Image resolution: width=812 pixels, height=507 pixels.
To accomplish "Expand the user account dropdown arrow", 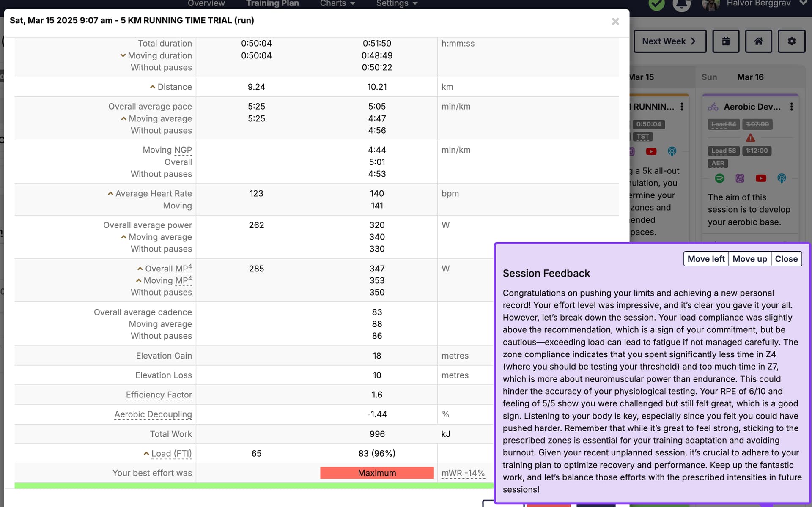I will coord(803,3).
